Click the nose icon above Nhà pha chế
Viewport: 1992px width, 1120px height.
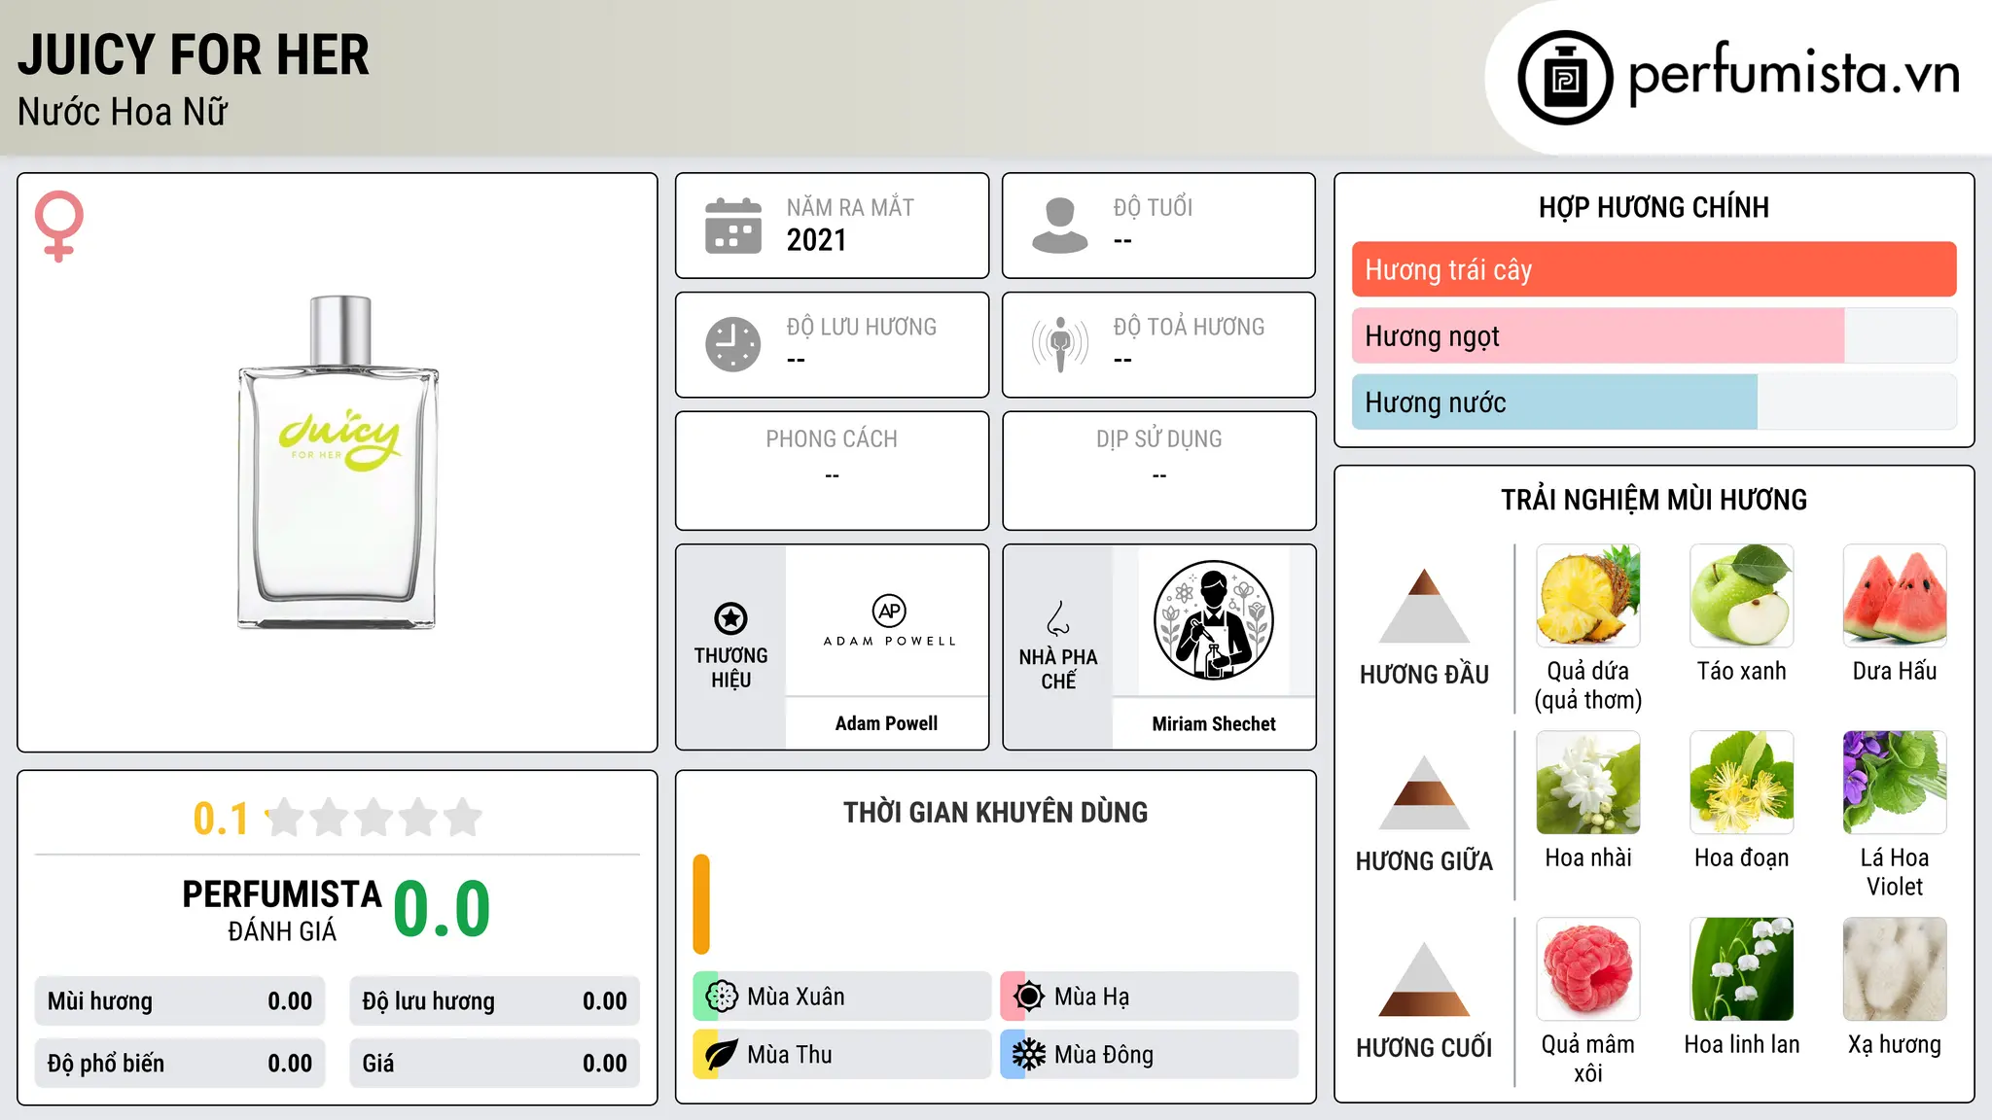1058,618
